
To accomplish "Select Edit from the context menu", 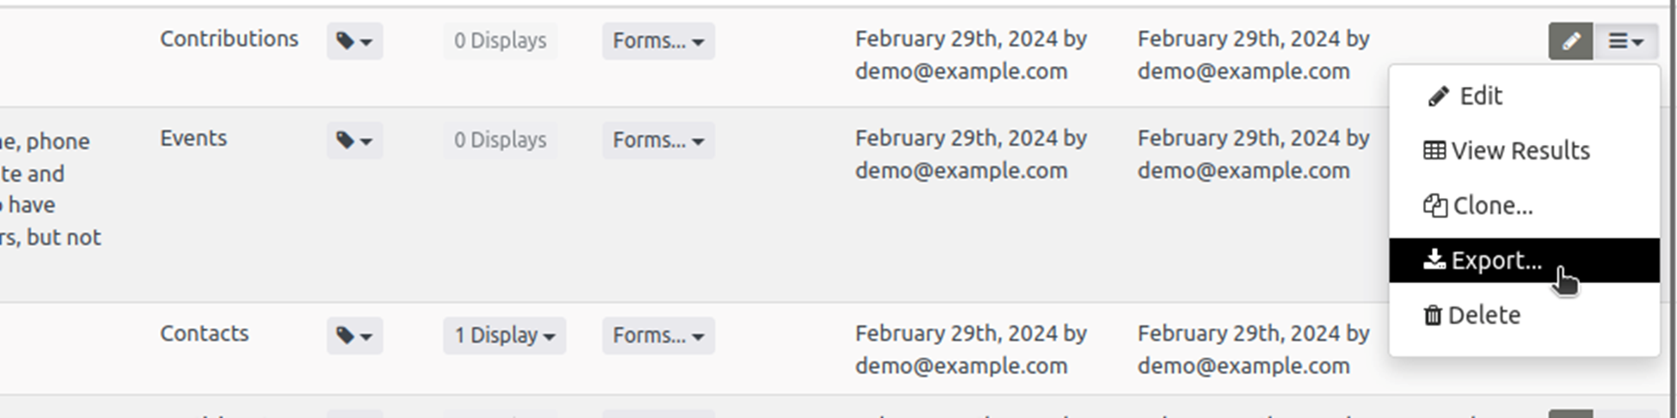I will tap(1480, 96).
